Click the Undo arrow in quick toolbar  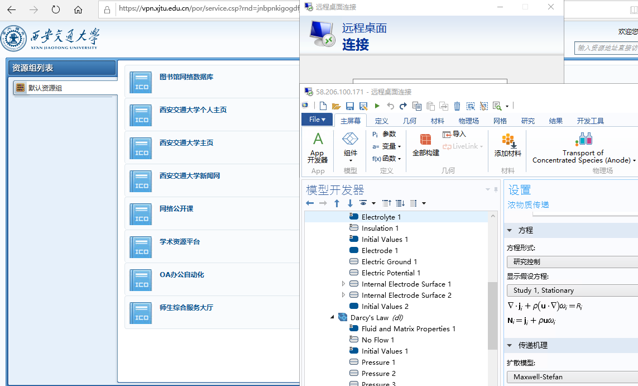[390, 106]
